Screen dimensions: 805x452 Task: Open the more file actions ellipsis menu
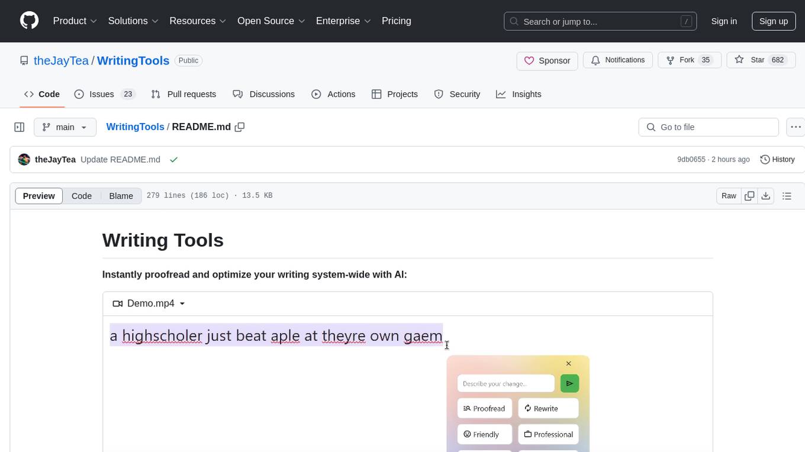coord(796,127)
